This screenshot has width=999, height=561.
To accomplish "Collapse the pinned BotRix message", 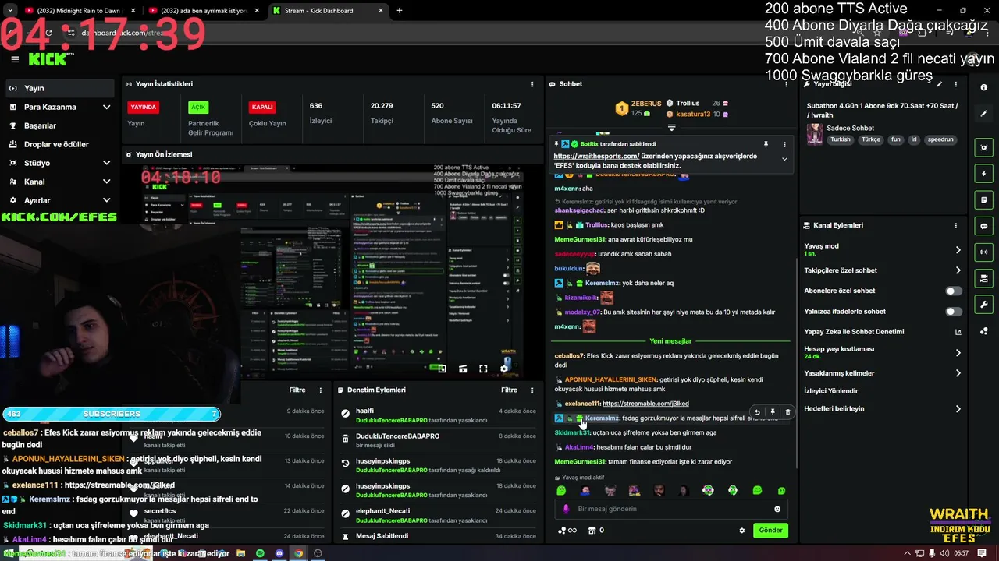I will pyautogui.click(x=784, y=159).
